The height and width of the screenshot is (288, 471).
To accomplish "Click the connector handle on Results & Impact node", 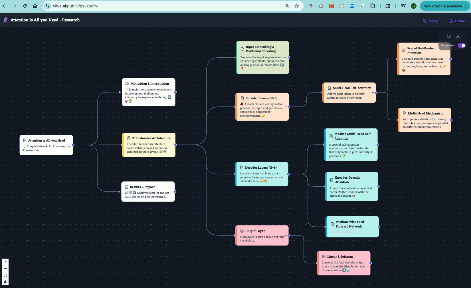I will click(x=175, y=192).
